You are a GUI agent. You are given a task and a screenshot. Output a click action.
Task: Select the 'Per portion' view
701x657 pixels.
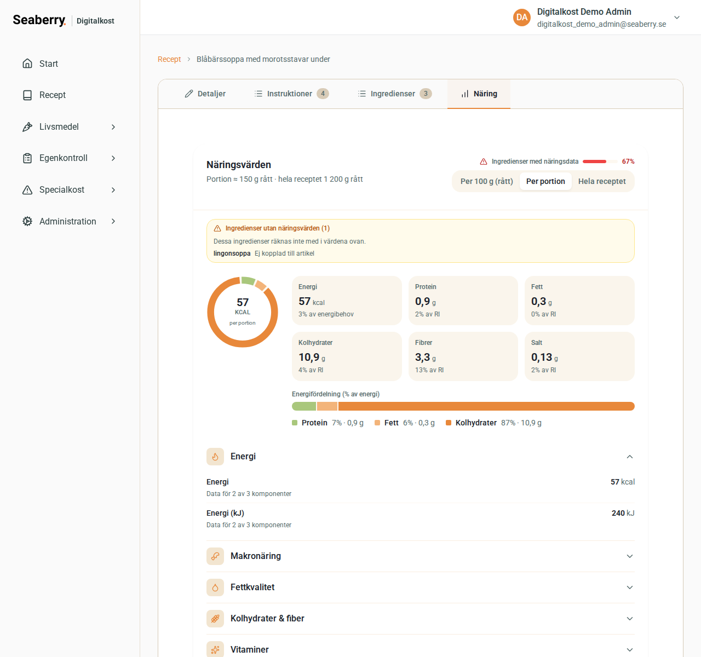[545, 181]
